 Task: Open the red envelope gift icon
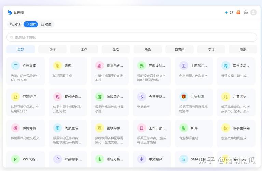tap(238, 12)
